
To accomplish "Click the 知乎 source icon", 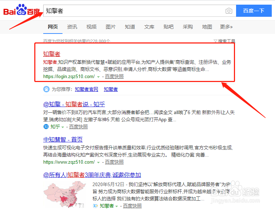I will click(x=46, y=127).
